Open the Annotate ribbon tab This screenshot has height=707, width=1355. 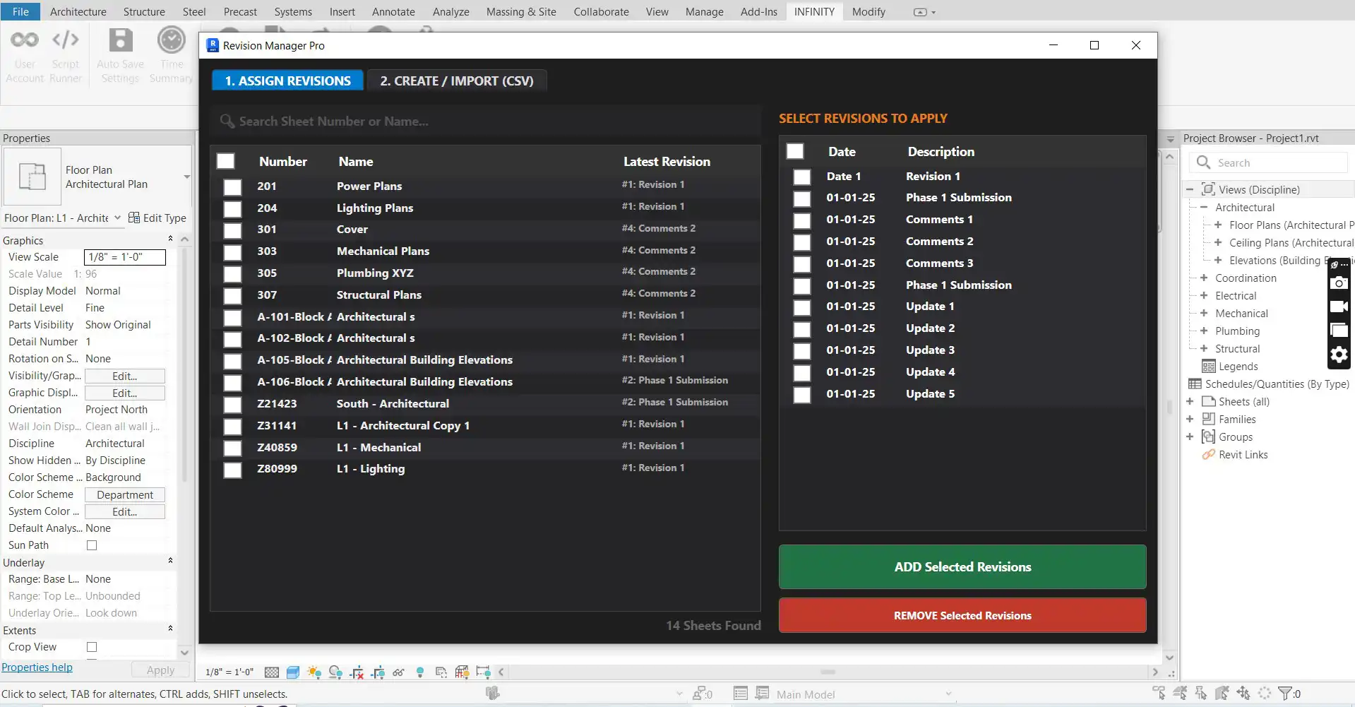pyautogui.click(x=393, y=12)
